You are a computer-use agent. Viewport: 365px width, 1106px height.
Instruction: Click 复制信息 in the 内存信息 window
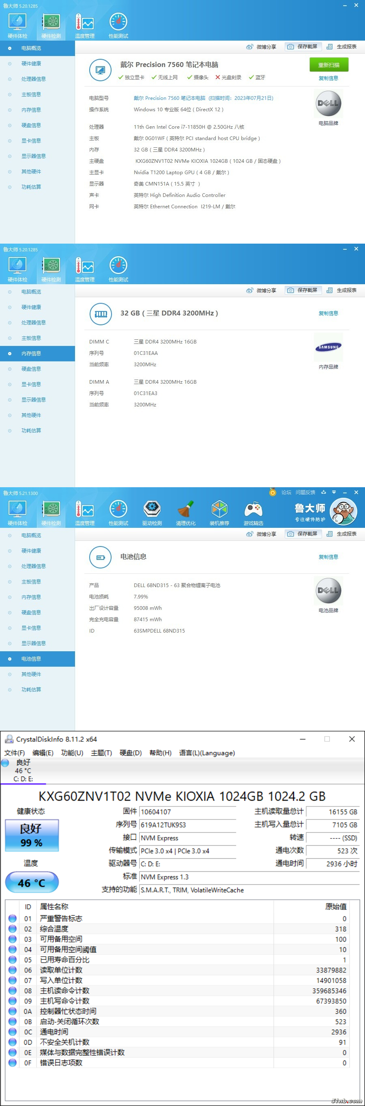click(x=328, y=313)
